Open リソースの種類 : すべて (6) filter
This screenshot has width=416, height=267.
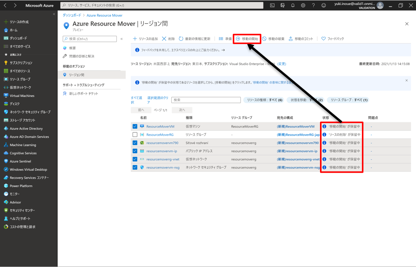[x=264, y=100]
